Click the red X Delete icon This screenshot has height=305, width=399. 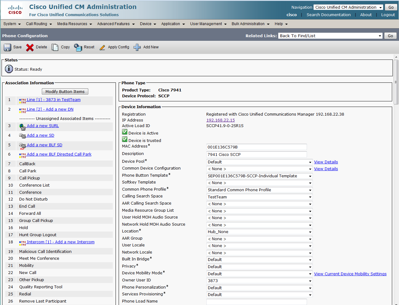click(x=30, y=47)
